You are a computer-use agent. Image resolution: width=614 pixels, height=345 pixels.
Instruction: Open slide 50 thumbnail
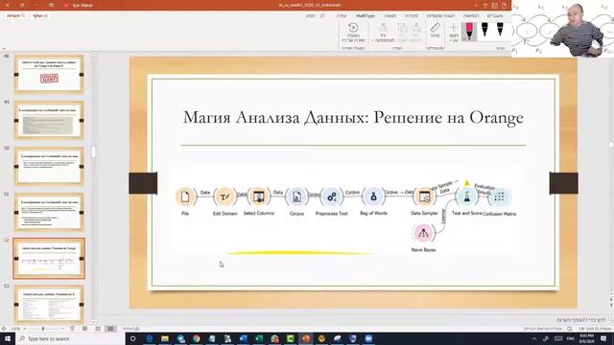[x=49, y=166]
